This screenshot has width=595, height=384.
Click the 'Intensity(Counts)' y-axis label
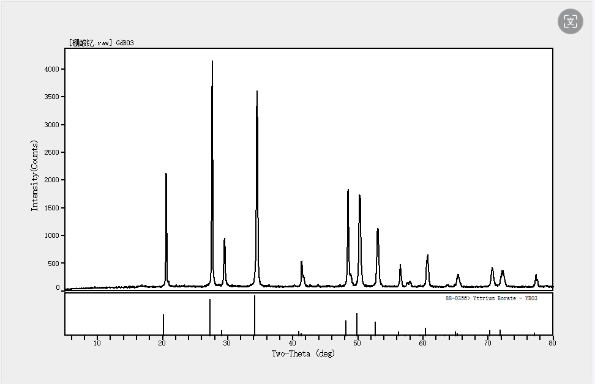[x=35, y=175]
